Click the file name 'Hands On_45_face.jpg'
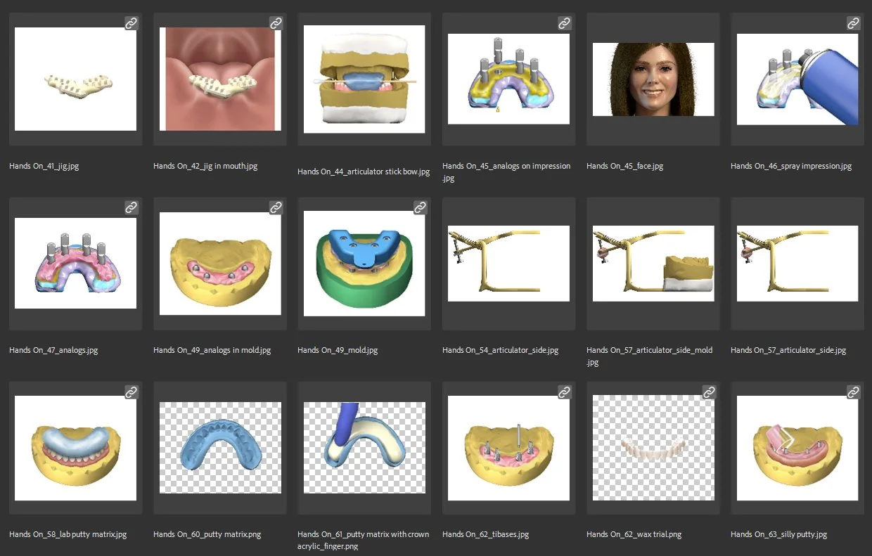The image size is (872, 556). point(624,167)
